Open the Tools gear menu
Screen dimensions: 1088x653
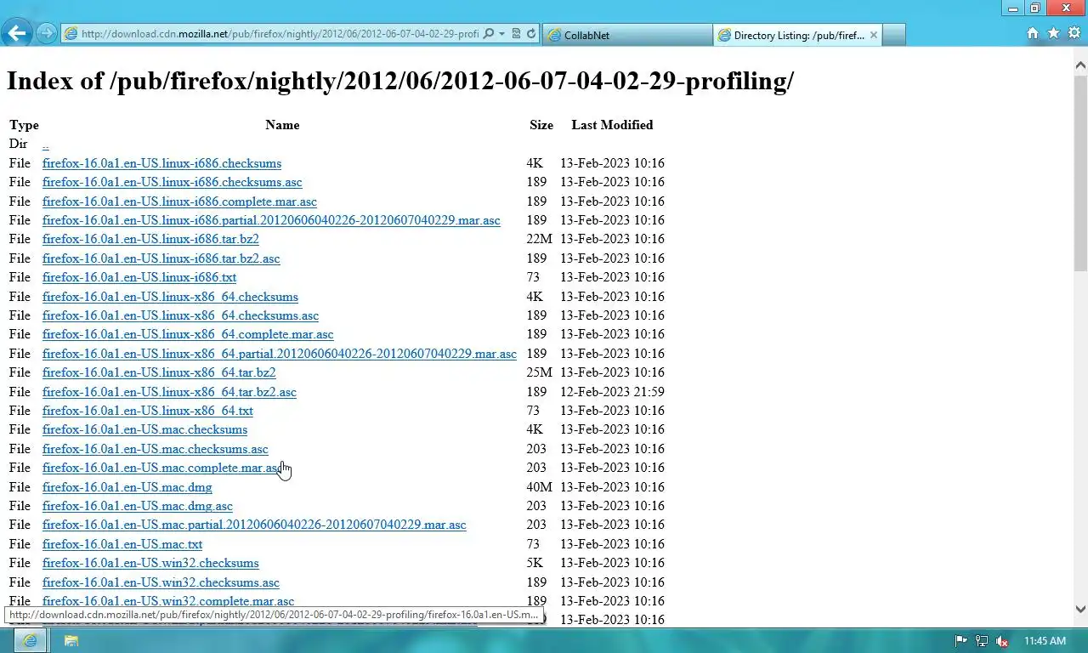point(1074,33)
